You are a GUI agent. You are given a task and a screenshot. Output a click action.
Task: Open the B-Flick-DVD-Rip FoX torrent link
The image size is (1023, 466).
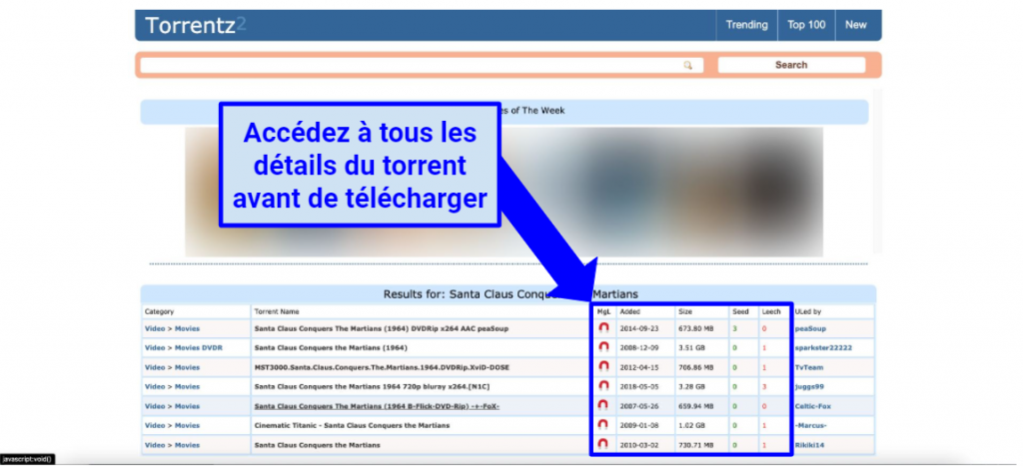[377, 406]
